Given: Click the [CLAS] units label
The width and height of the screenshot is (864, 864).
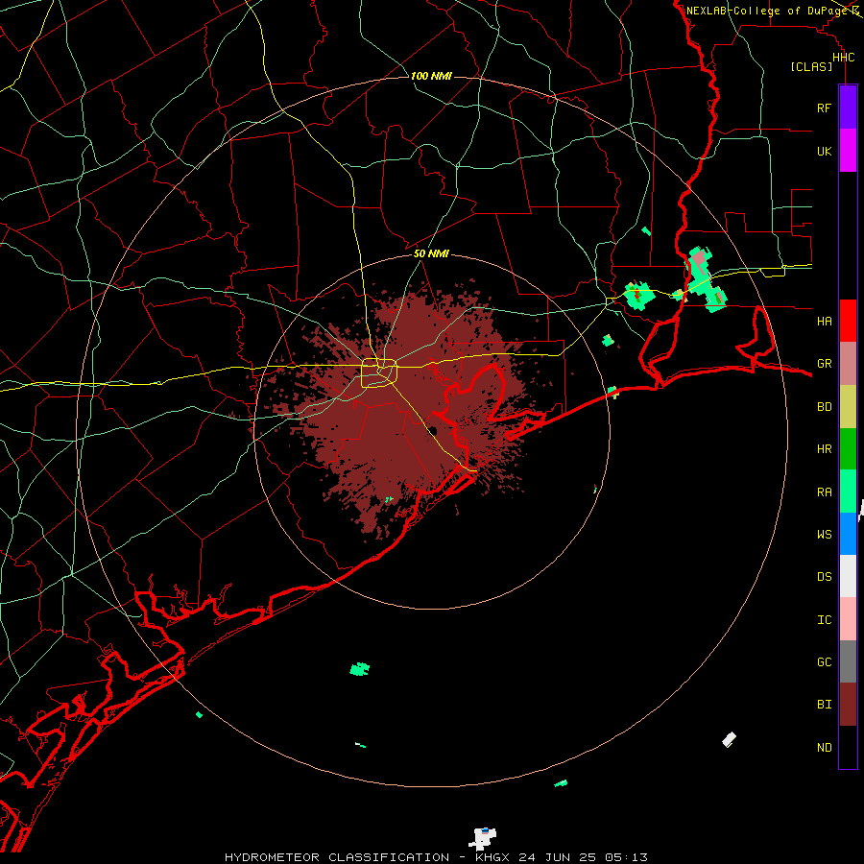Looking at the screenshot, I should click(811, 66).
